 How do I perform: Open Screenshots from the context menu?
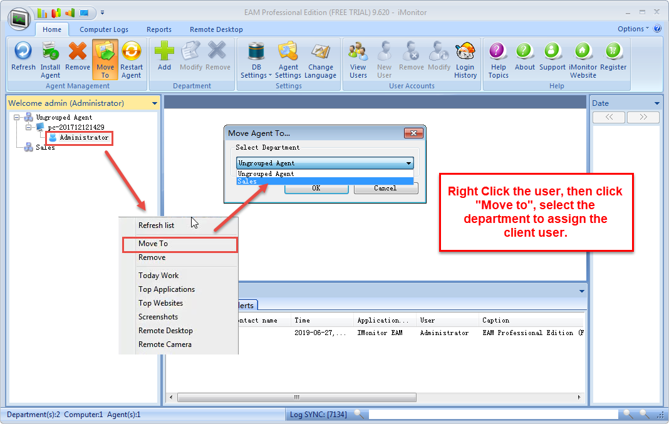point(158,316)
